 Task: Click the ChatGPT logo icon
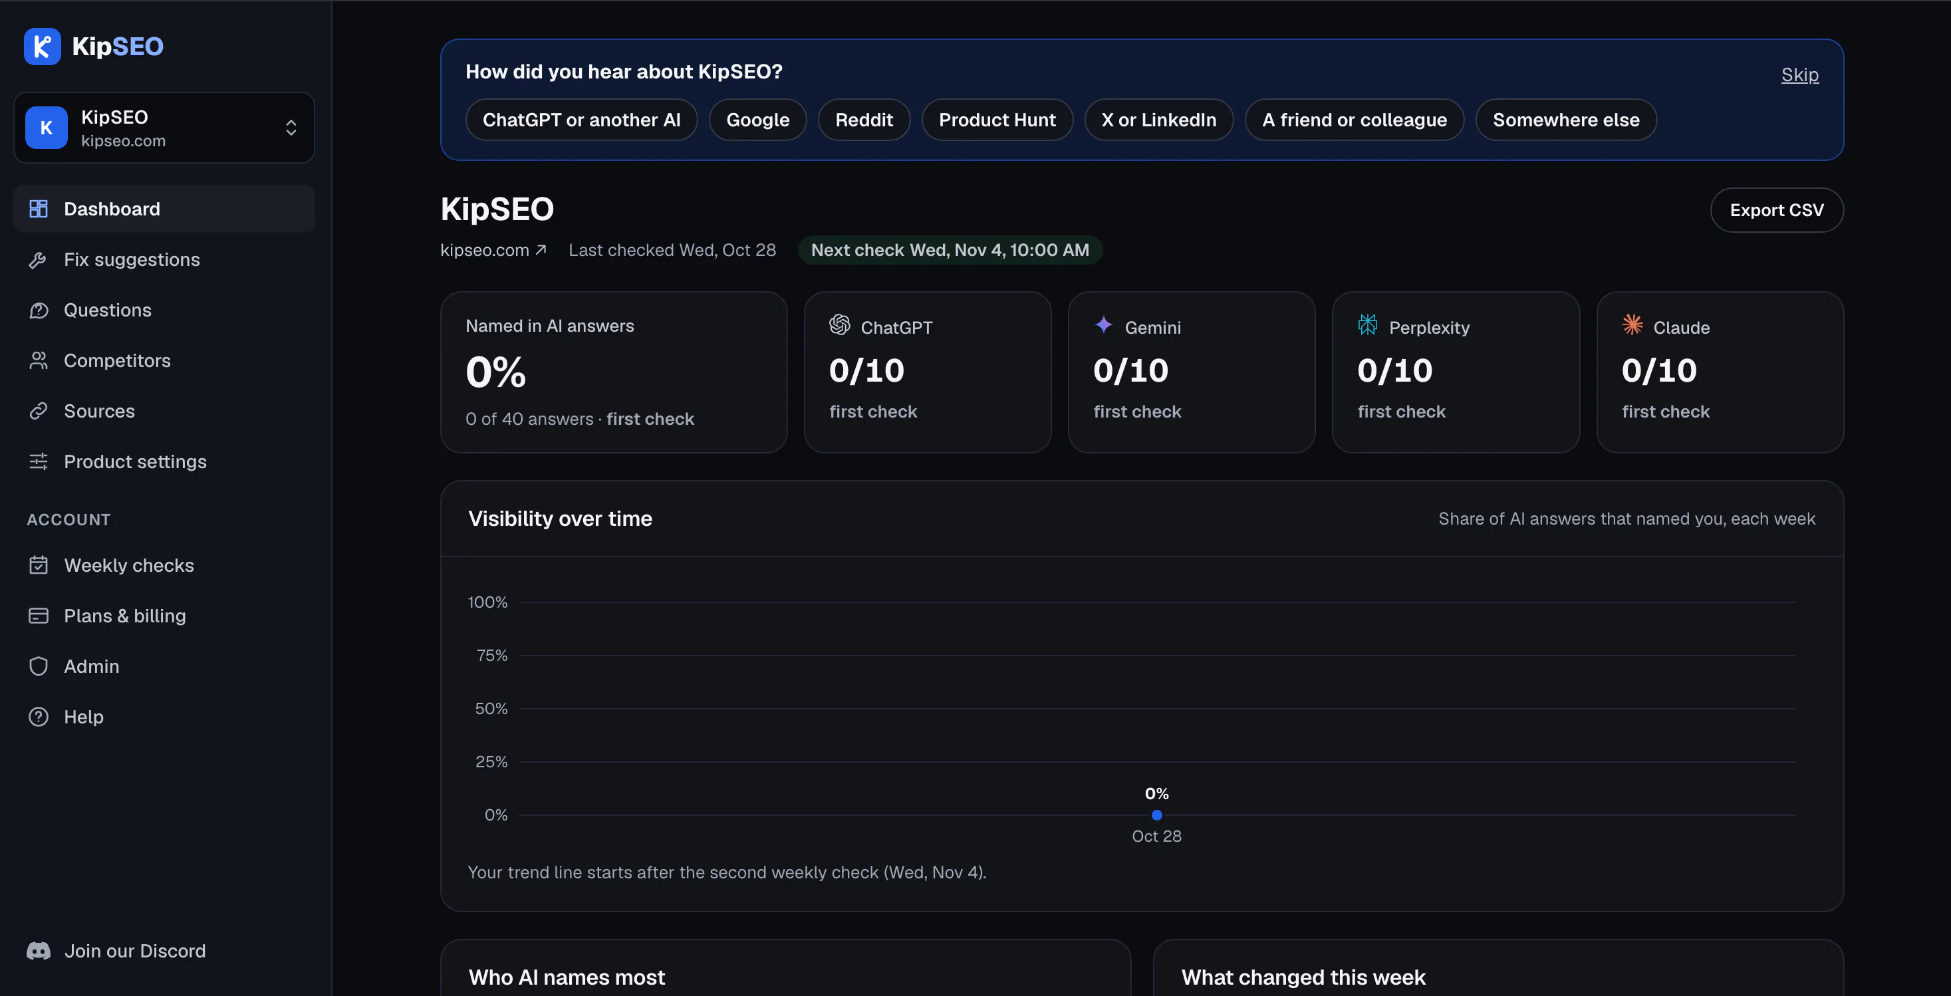839,324
